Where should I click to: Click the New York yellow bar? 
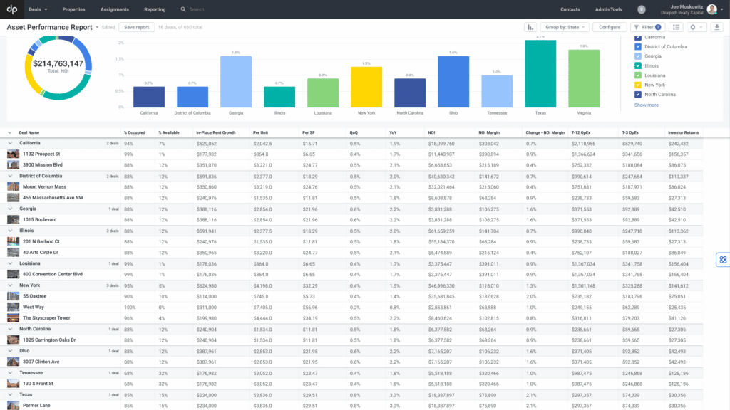point(366,87)
